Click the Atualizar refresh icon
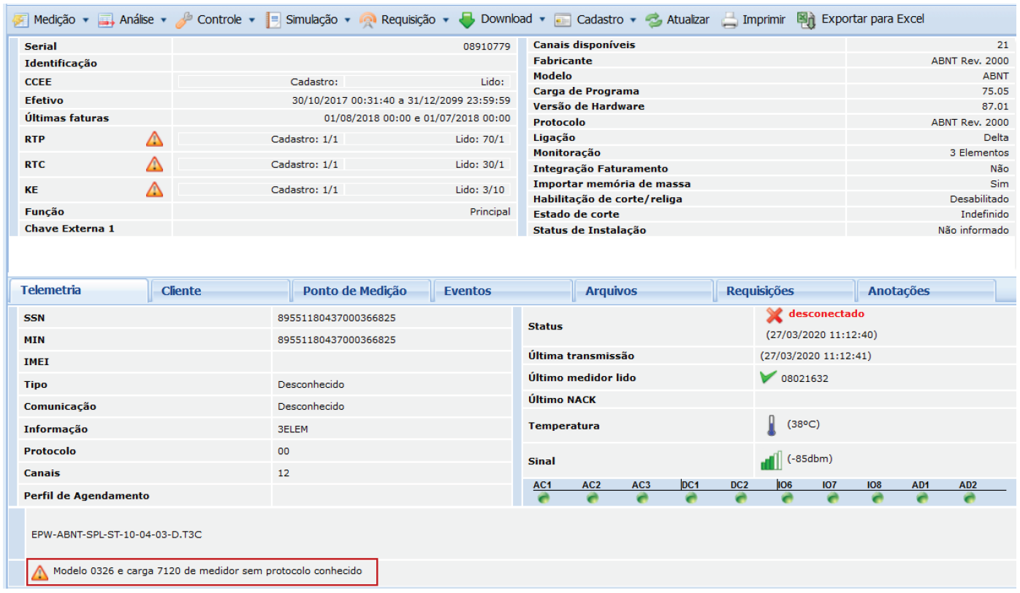Screen dimensions: 1020x593 [653, 20]
